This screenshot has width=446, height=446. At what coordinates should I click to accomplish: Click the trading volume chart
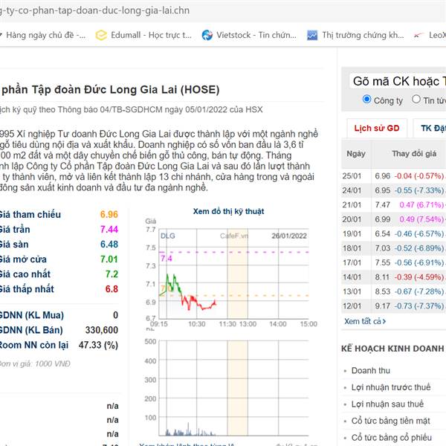tap(234, 388)
